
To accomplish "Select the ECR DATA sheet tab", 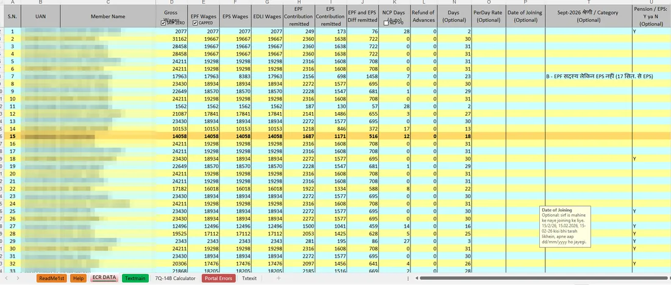I will [x=104, y=278].
